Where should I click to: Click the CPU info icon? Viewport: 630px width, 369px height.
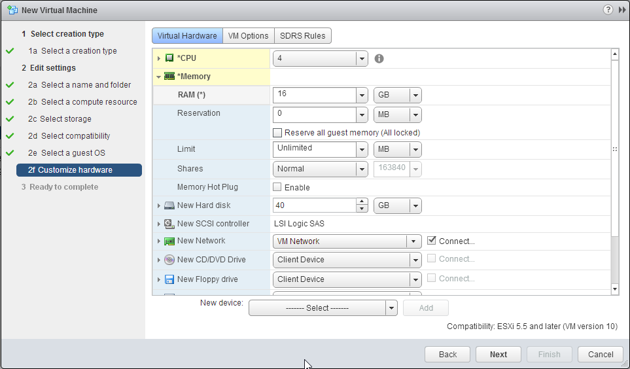coord(379,59)
